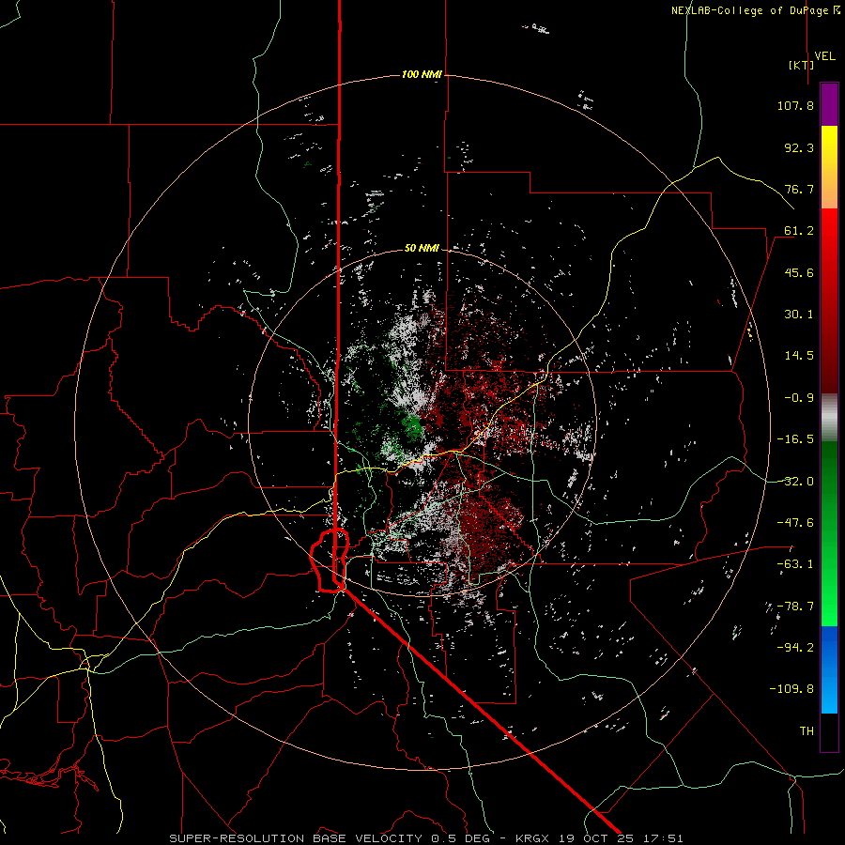Viewport: 845px width, 845px height.
Task: Click the purple segment of the color bar
Action: click(x=829, y=105)
